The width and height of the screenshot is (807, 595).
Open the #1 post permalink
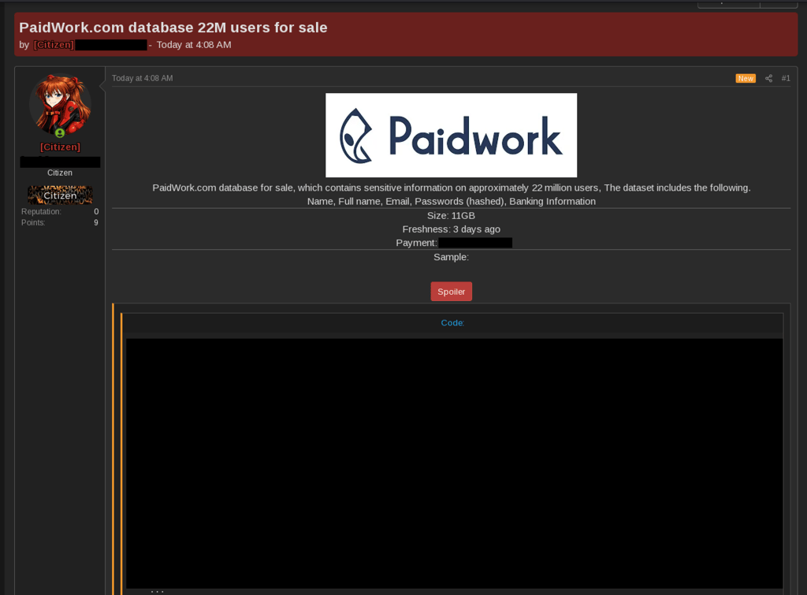coord(786,78)
